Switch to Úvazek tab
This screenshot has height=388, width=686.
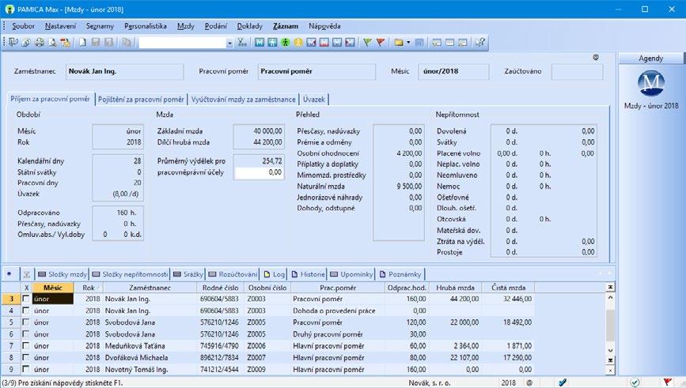pos(314,100)
